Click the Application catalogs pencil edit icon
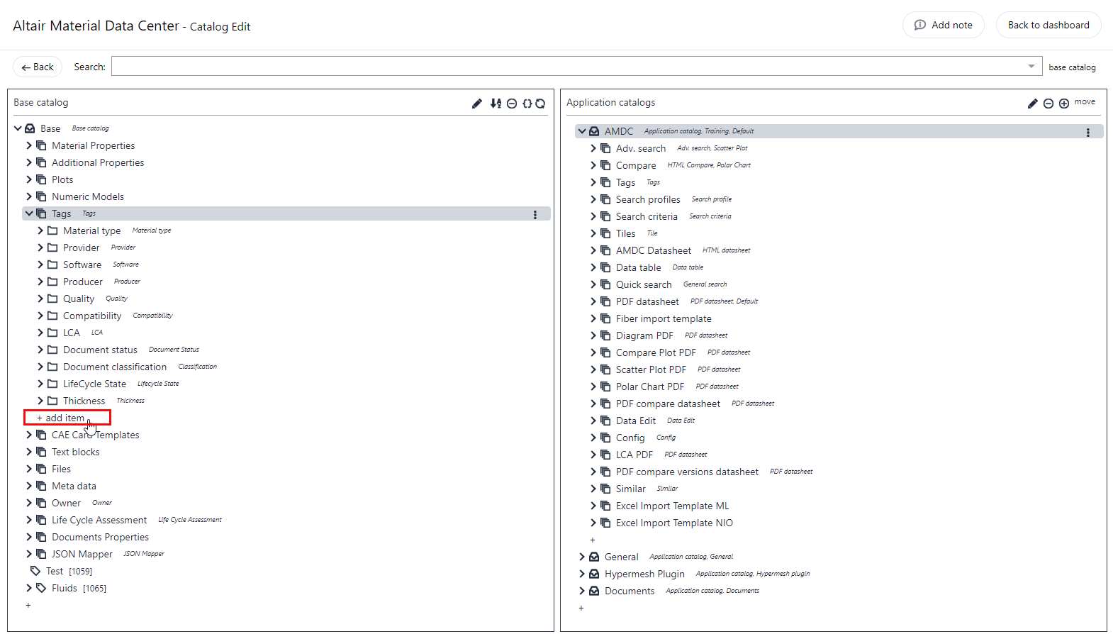Viewport: 1113px width, 634px height. click(1032, 104)
